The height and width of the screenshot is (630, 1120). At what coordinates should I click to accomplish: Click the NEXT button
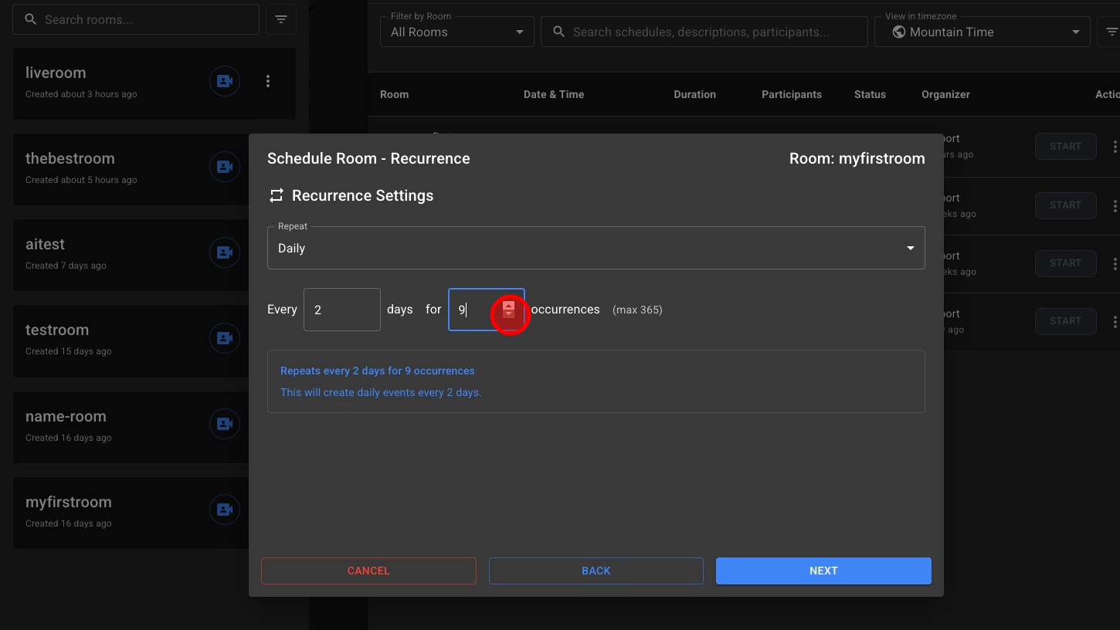(823, 571)
